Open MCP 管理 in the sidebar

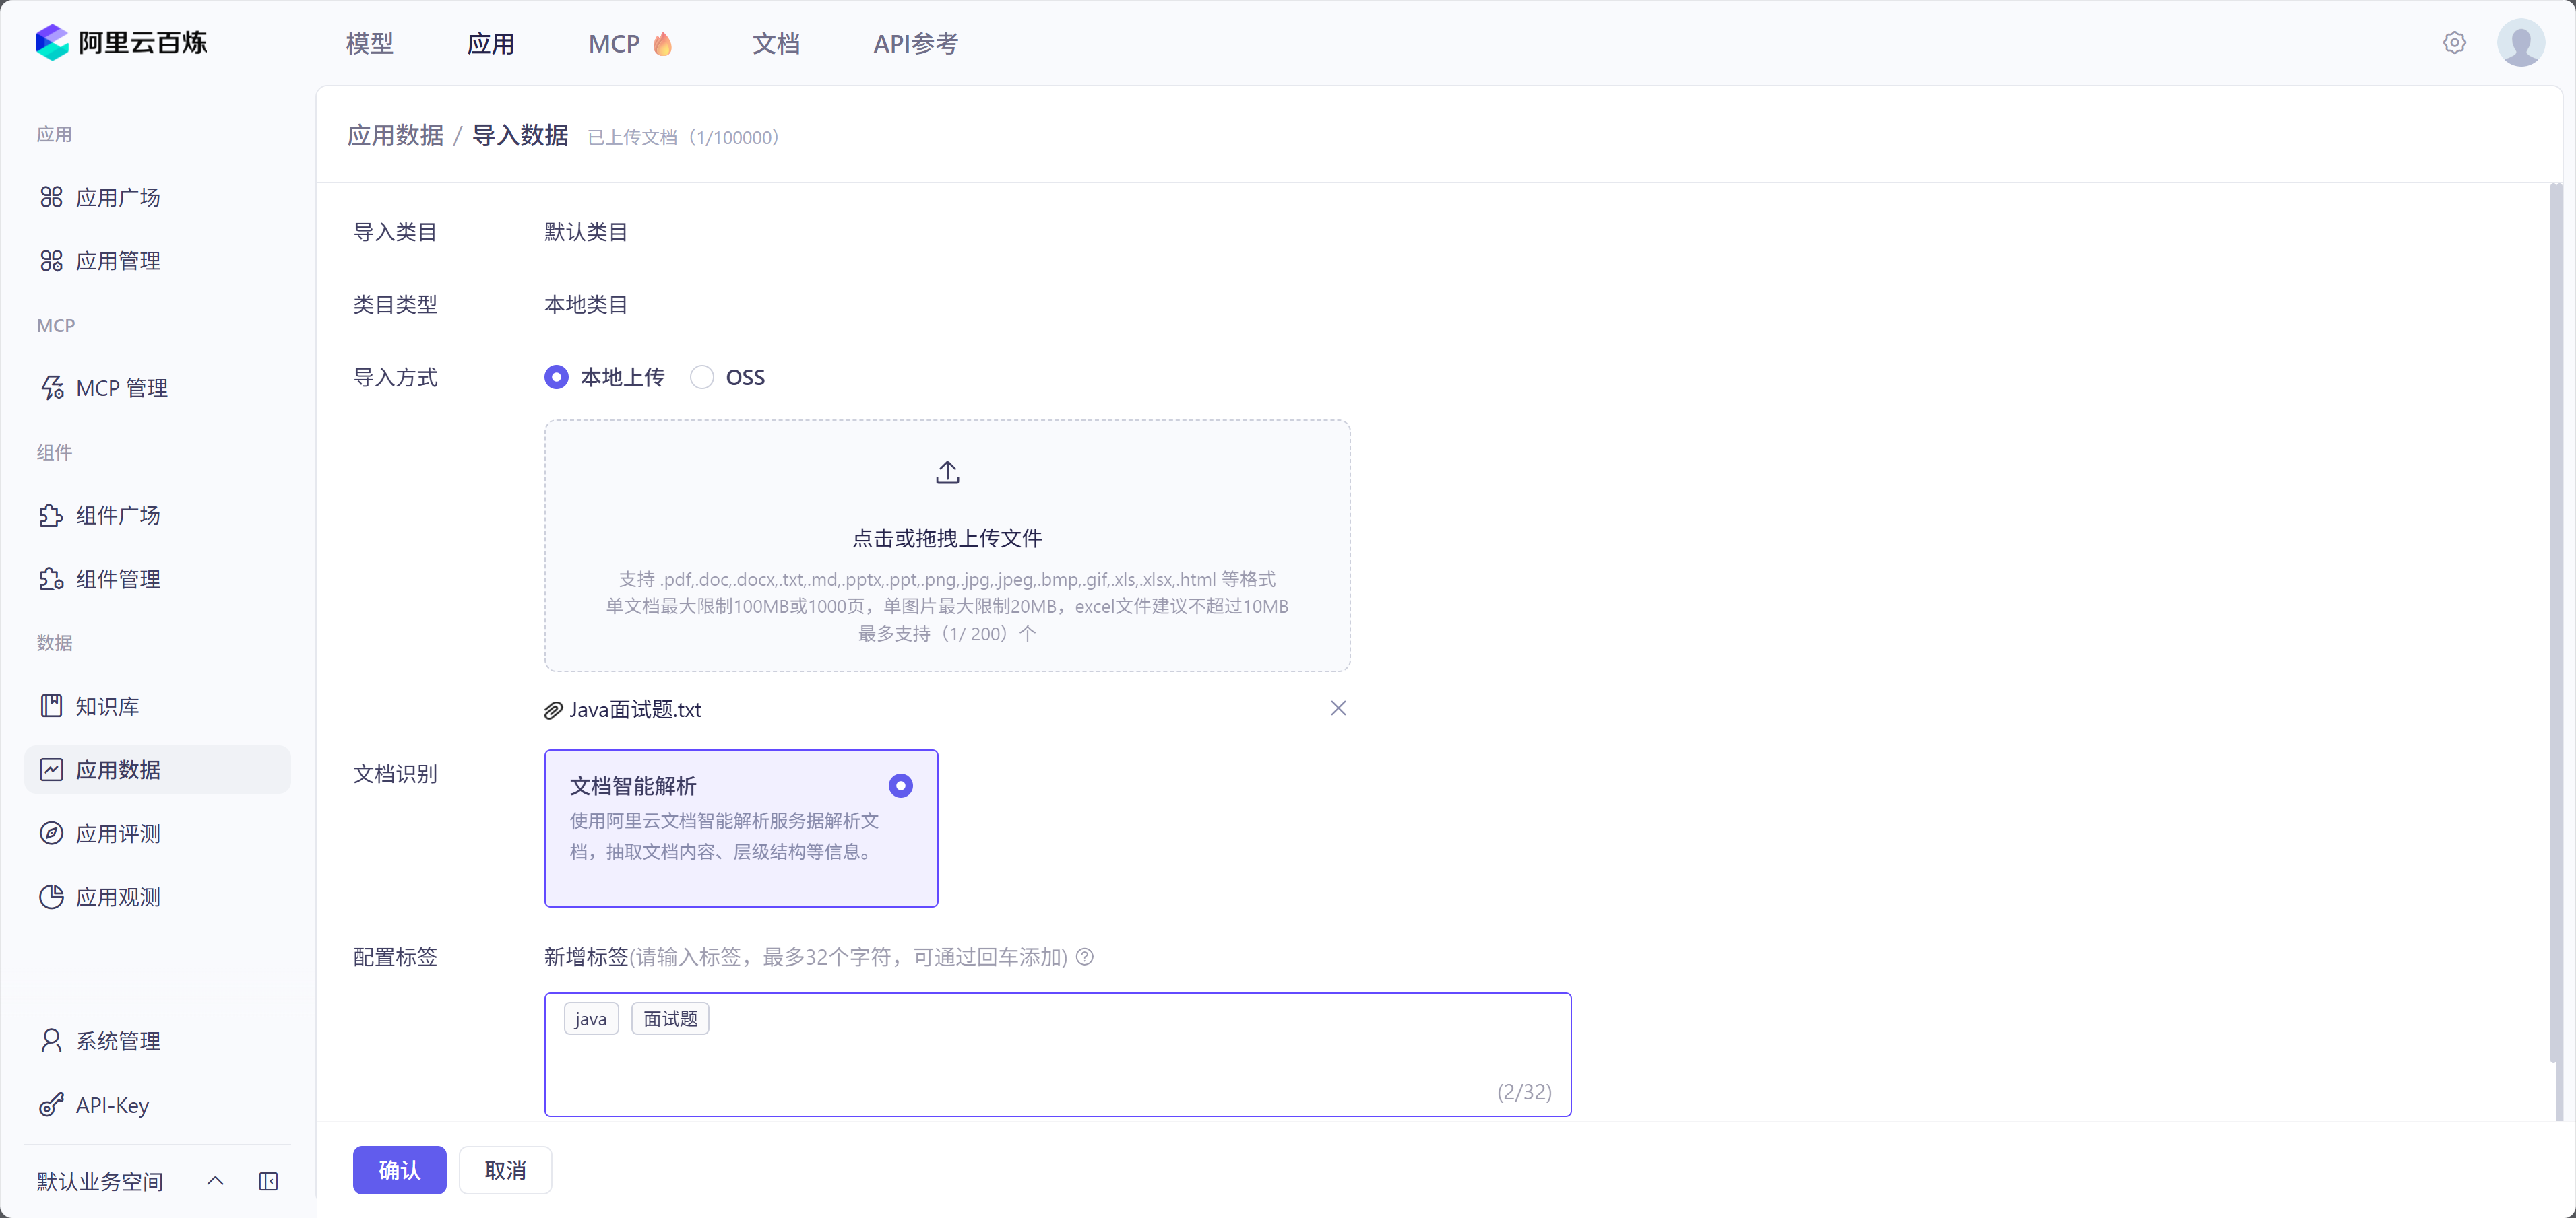(121, 388)
